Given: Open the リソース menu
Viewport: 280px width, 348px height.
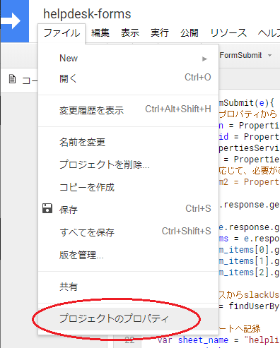Looking at the screenshot, I should pyautogui.click(x=228, y=33).
